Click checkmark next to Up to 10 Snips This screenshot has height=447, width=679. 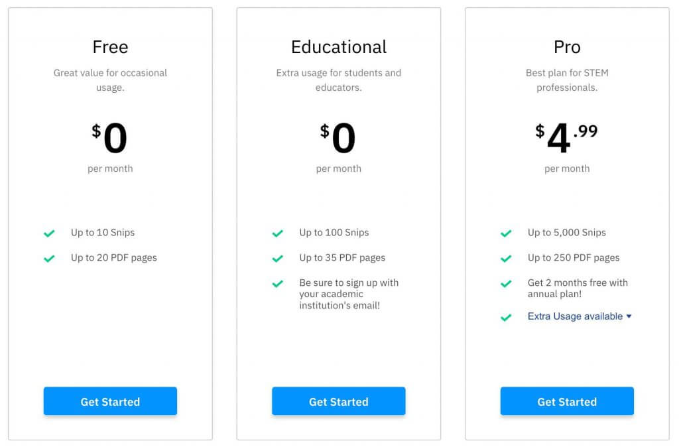click(x=49, y=233)
